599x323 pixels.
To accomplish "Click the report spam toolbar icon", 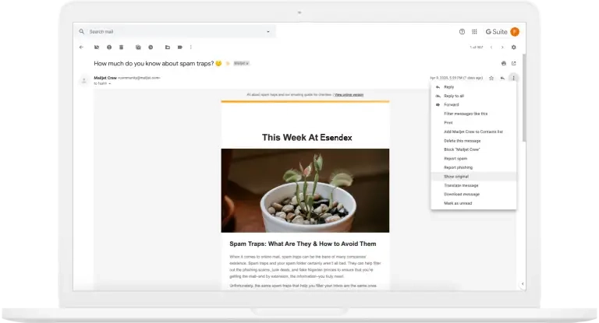I will coord(109,47).
